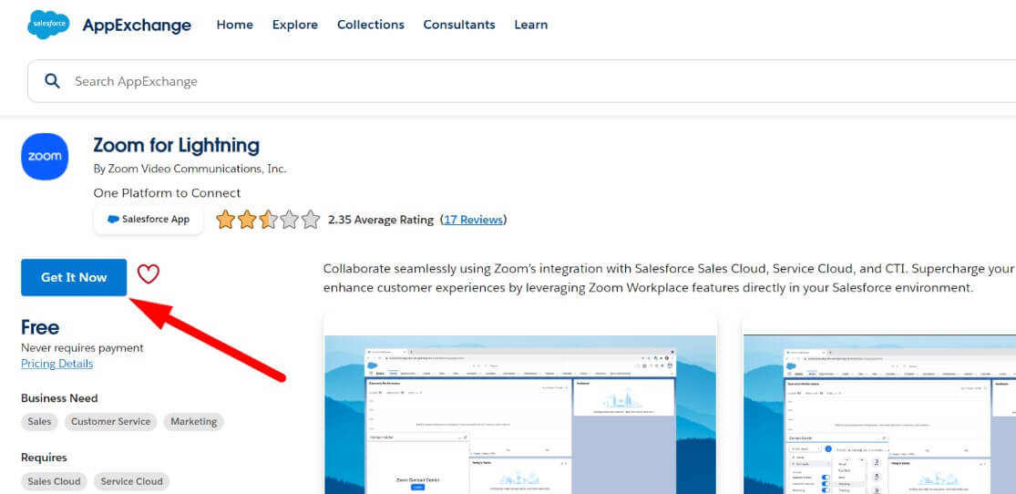Click the One Platform to Connect tagline
The image size is (1016, 494).
(167, 193)
